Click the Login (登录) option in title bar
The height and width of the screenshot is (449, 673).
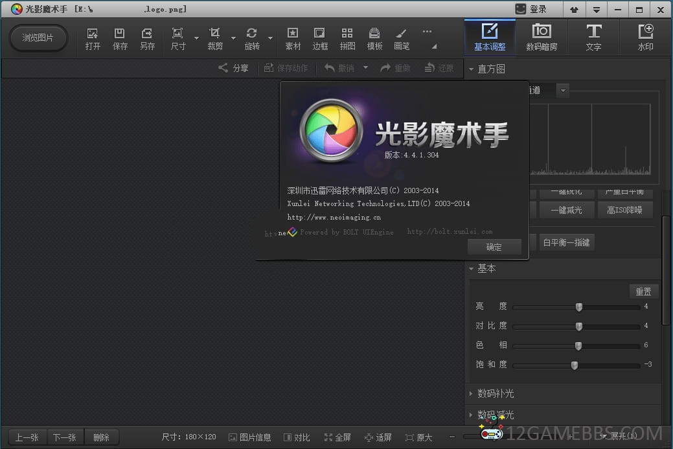point(531,9)
